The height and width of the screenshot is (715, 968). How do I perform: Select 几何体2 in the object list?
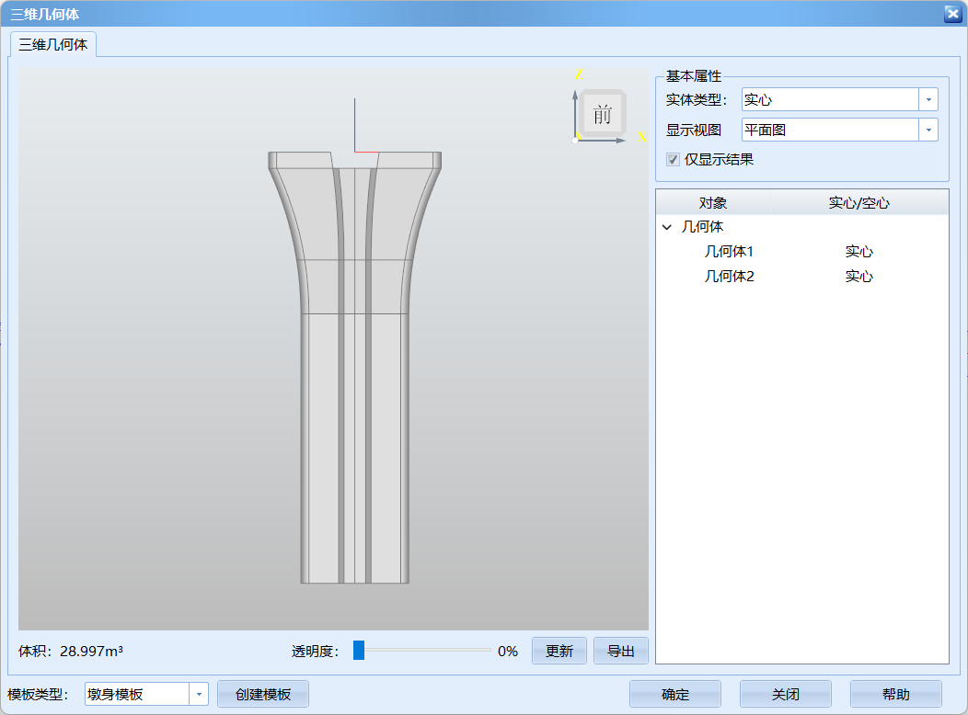[727, 276]
